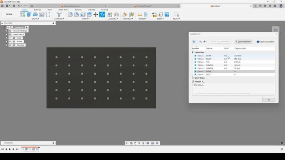
Task: Switch to the Plastic tab
Action: [x=78, y=10]
